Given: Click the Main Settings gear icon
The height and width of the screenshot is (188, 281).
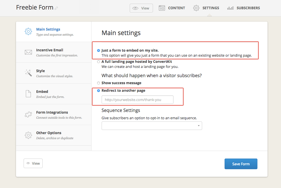Looking at the screenshot, I should click(28, 31).
